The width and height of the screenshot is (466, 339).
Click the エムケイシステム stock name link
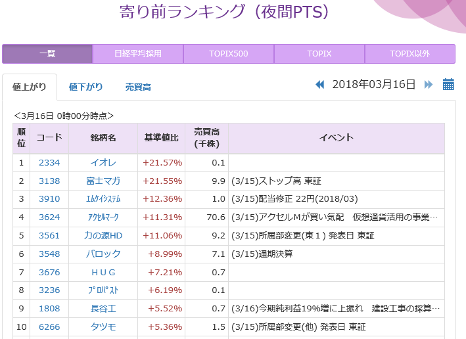point(103,199)
